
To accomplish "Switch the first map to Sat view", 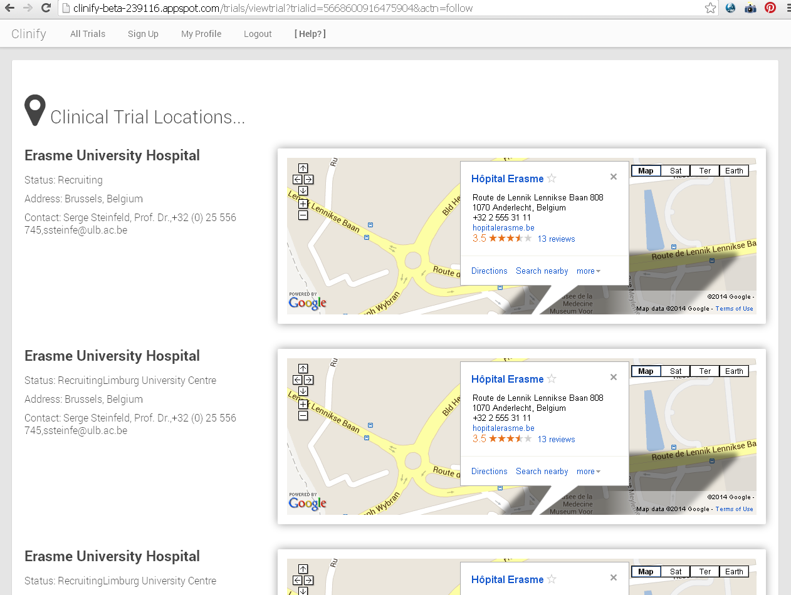I will point(675,170).
